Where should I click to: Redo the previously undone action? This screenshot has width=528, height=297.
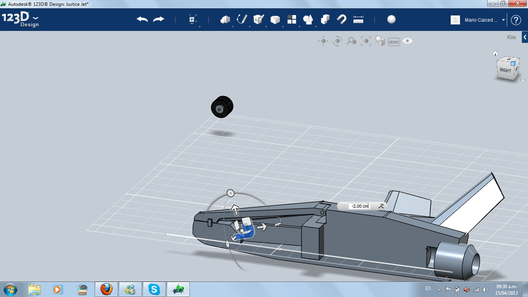pyautogui.click(x=159, y=19)
